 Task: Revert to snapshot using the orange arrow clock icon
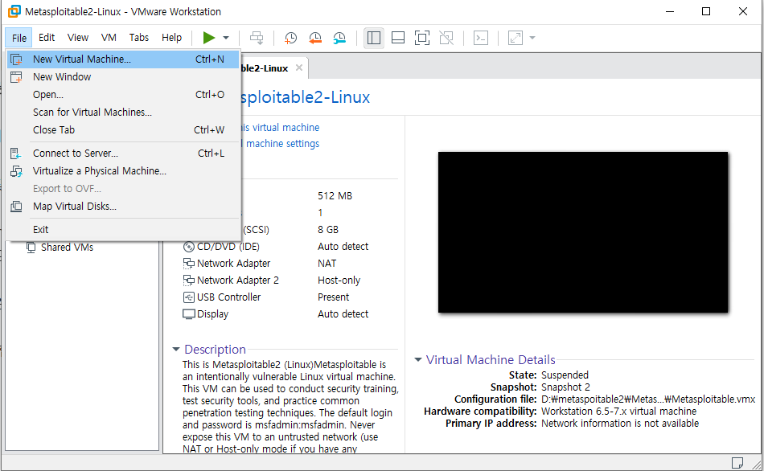[315, 38]
